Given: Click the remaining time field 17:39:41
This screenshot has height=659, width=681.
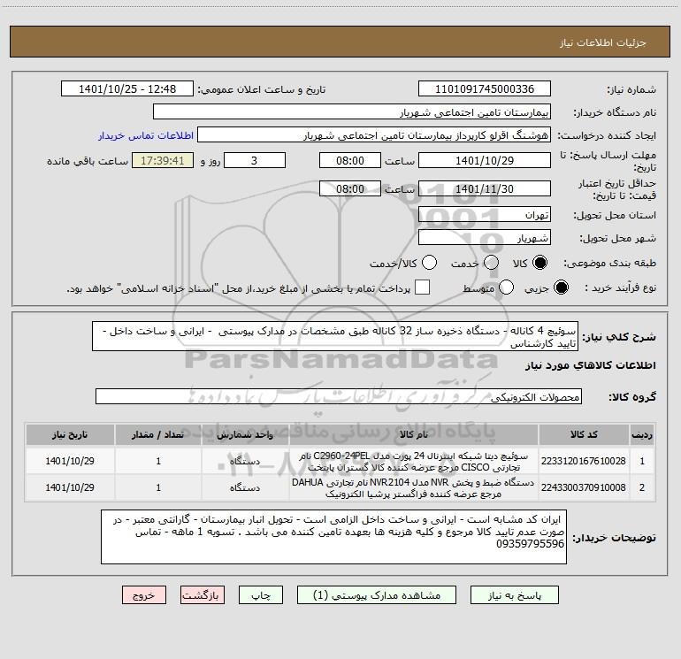Looking at the screenshot, I should pos(163,161).
